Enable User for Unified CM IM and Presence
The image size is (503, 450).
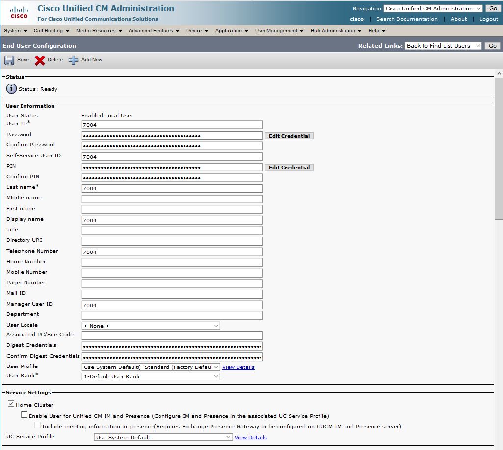pyautogui.click(x=25, y=415)
